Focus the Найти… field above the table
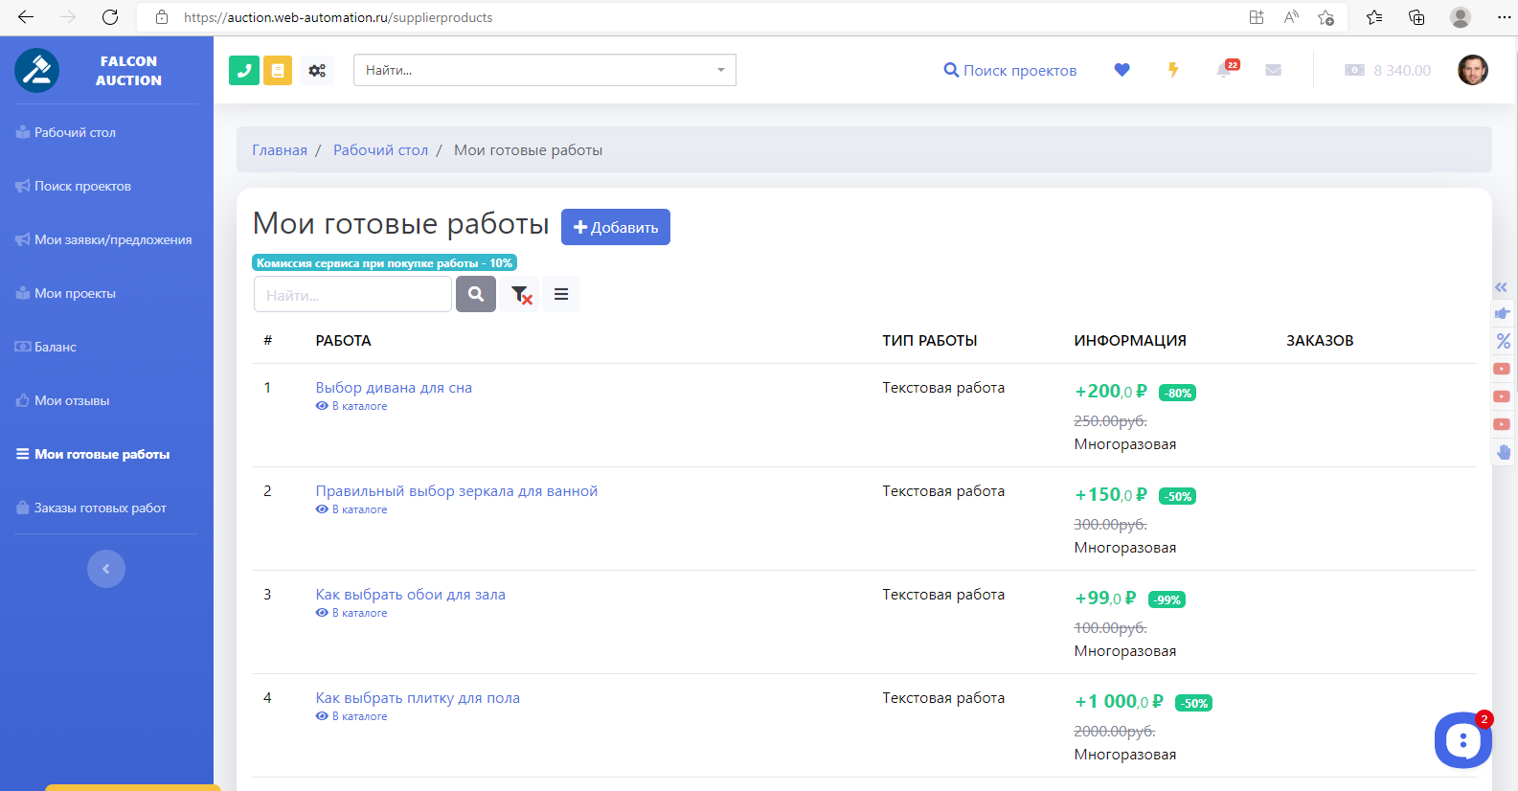The height and width of the screenshot is (791, 1518). [352, 294]
